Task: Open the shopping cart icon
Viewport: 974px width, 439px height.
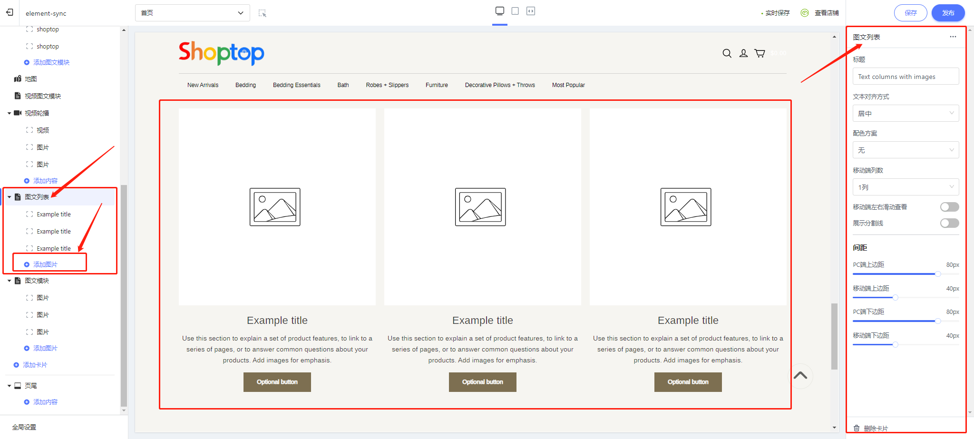Action: point(760,53)
